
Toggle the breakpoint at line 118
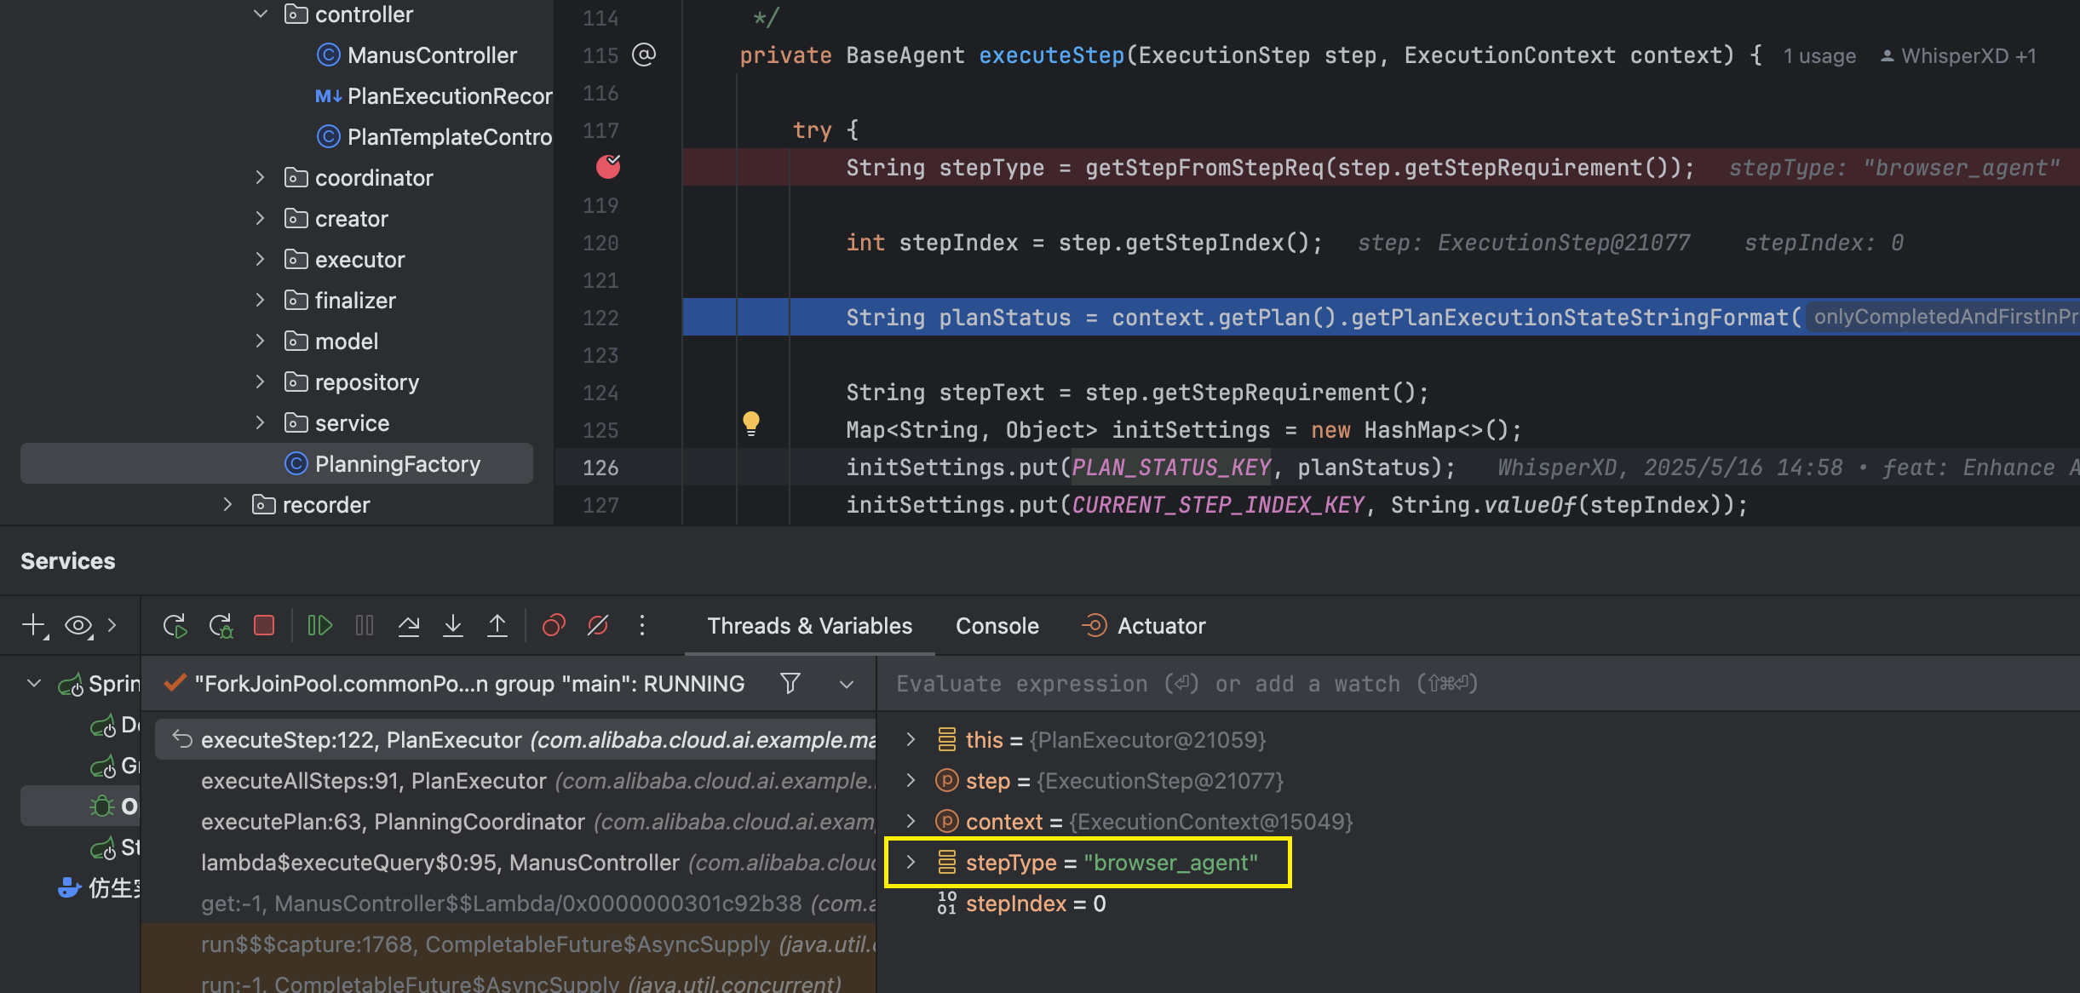(x=608, y=167)
